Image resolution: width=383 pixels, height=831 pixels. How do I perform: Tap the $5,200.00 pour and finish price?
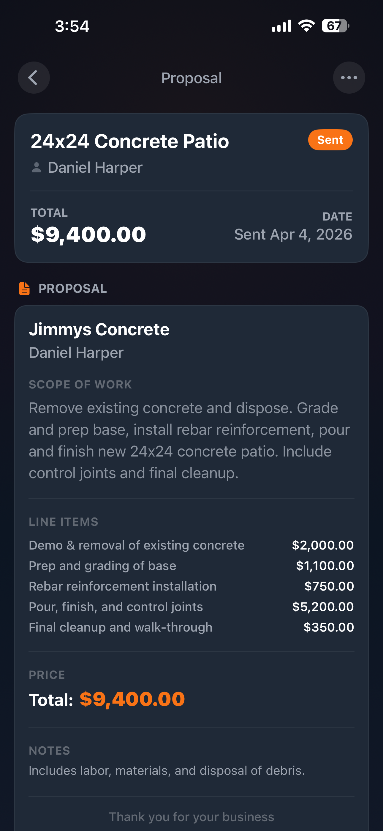pyautogui.click(x=323, y=607)
